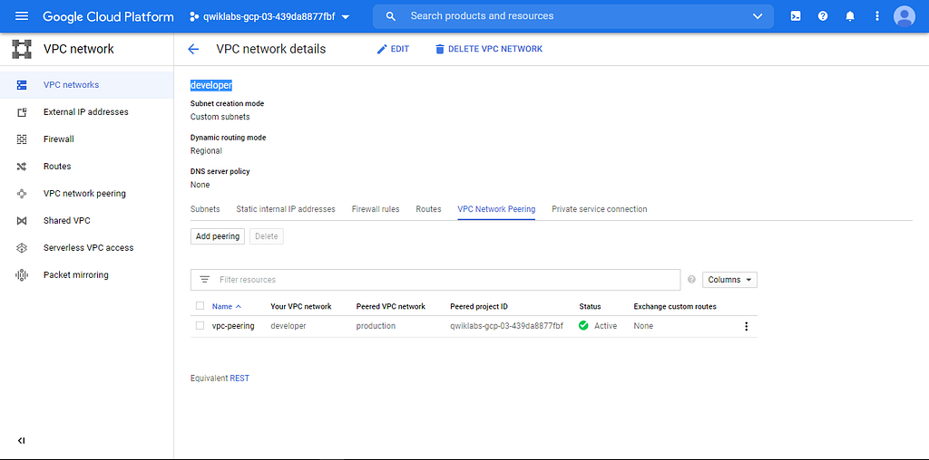Click the peered project ID cell value
The width and height of the screenshot is (929, 460).
(506, 326)
